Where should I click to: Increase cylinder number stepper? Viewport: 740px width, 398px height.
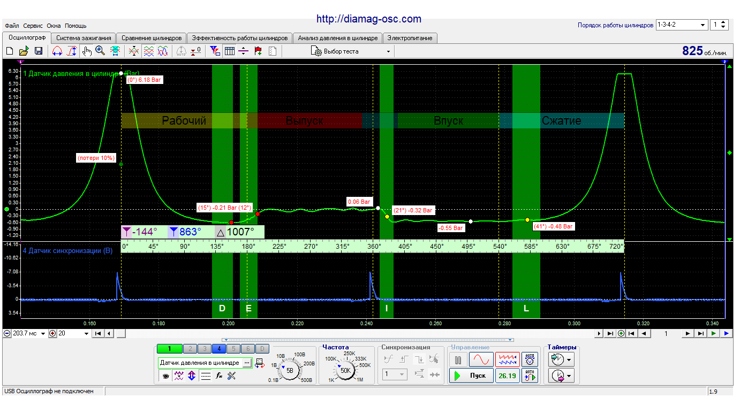[x=724, y=23]
